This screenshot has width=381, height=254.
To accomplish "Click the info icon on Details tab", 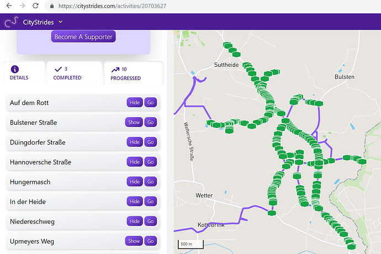I will [15, 69].
